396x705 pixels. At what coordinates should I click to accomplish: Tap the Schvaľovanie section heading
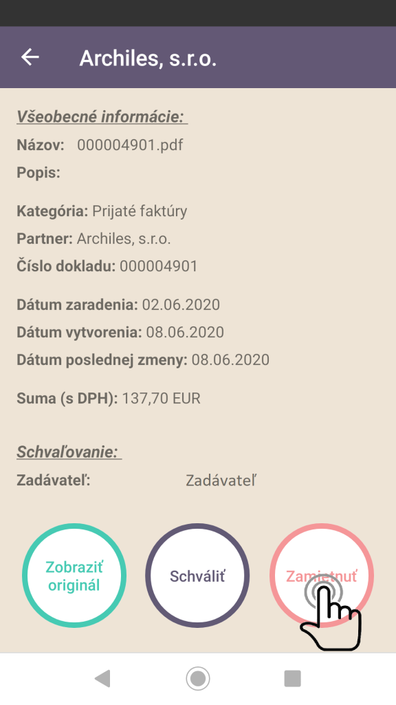click(x=69, y=452)
